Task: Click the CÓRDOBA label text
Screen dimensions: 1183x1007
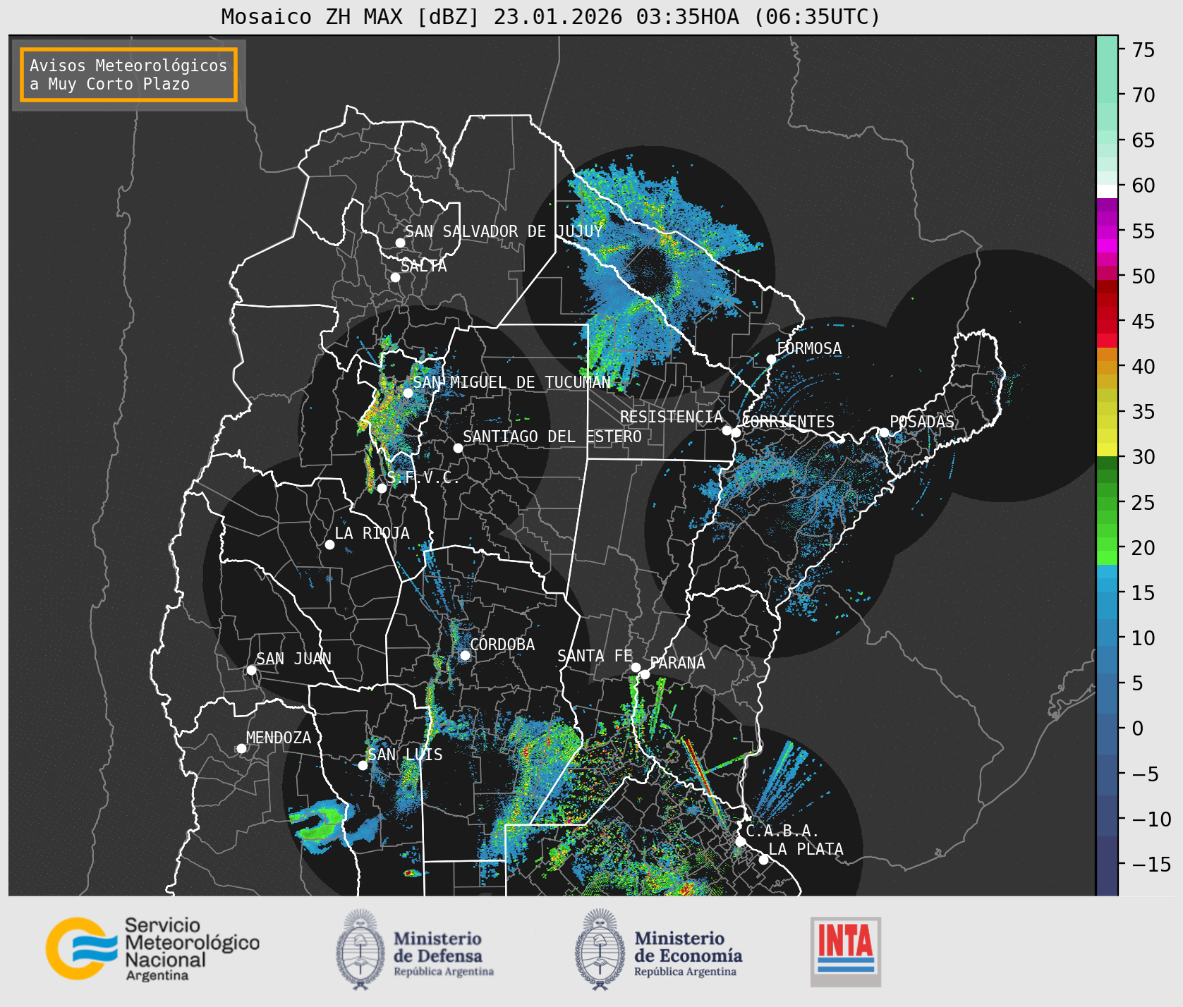Action: pos(502,645)
